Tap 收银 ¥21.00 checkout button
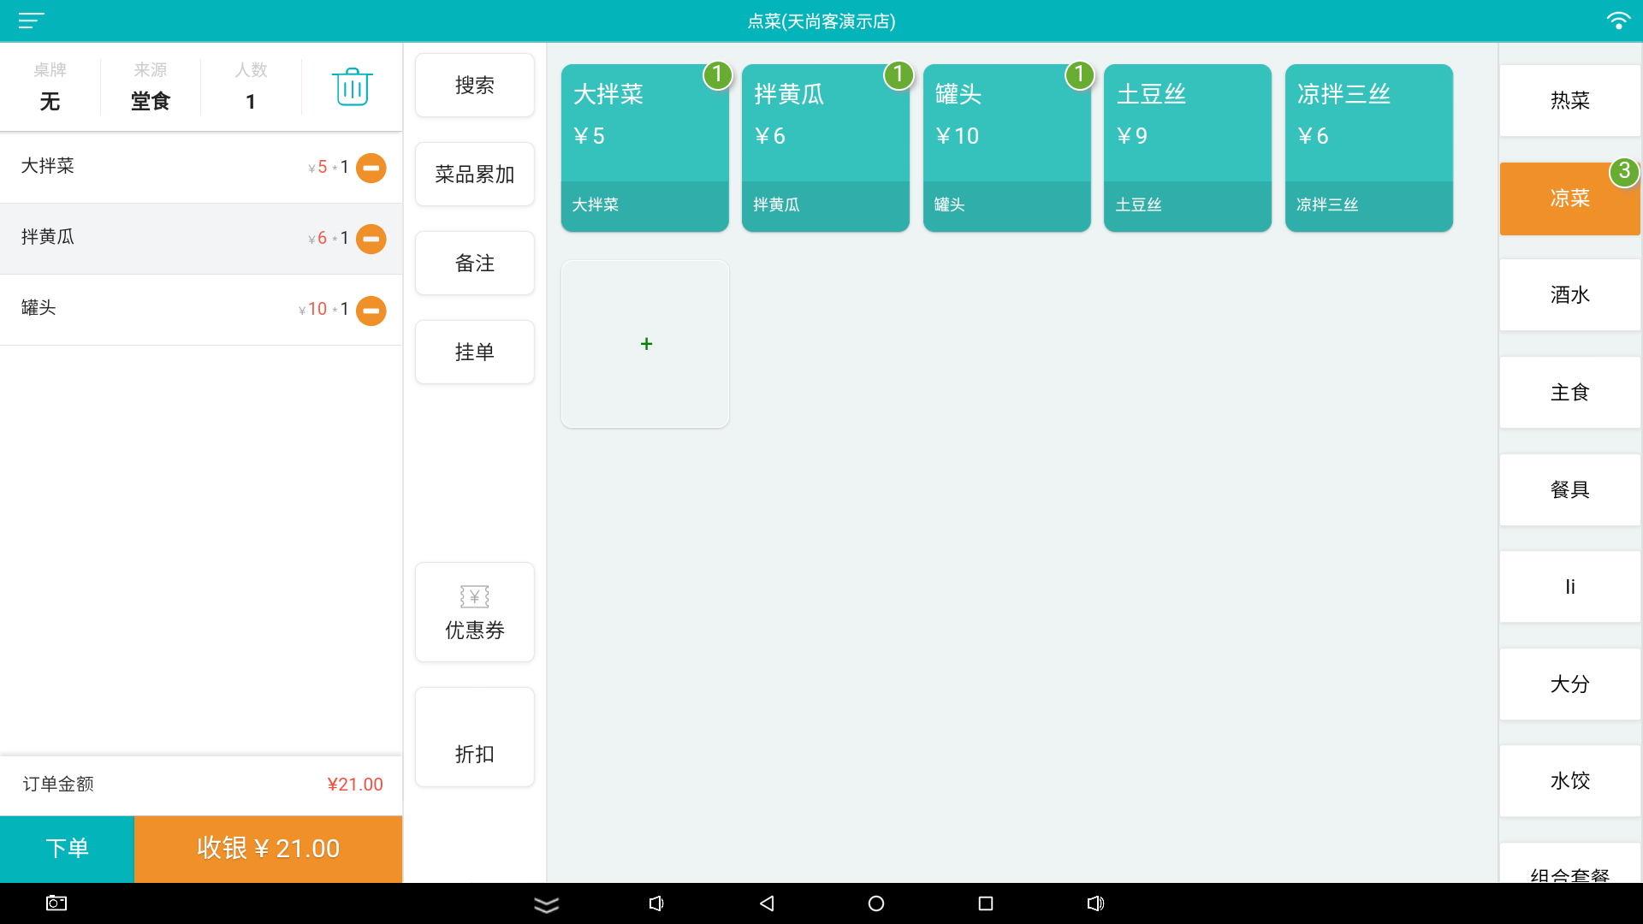Screen dimensions: 1643x924 [x=269, y=849]
